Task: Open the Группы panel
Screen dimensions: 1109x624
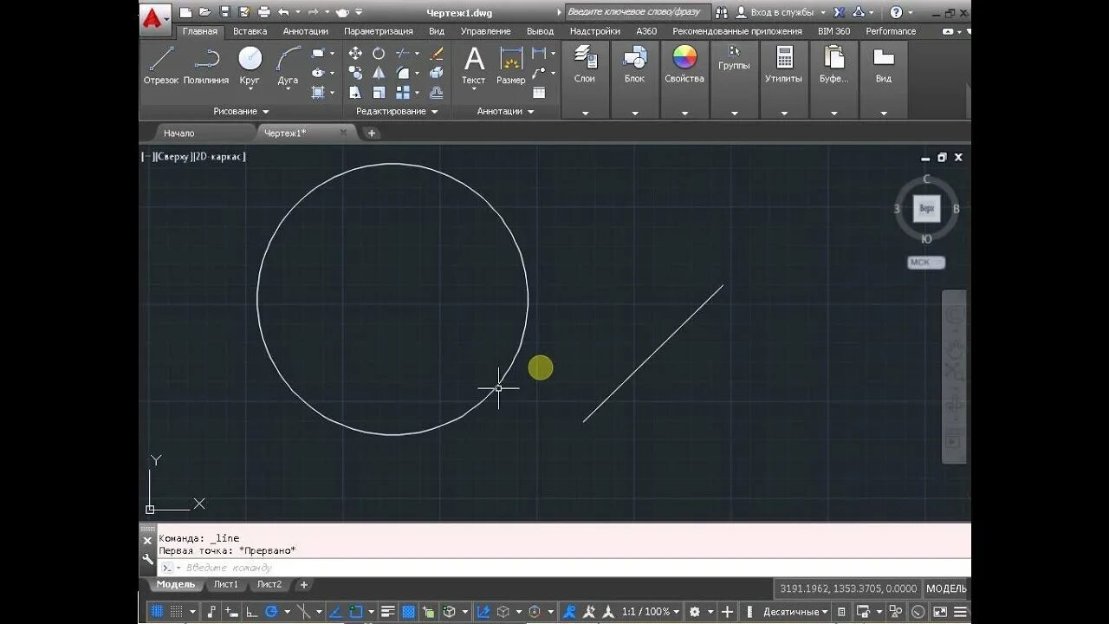Action: click(x=734, y=59)
